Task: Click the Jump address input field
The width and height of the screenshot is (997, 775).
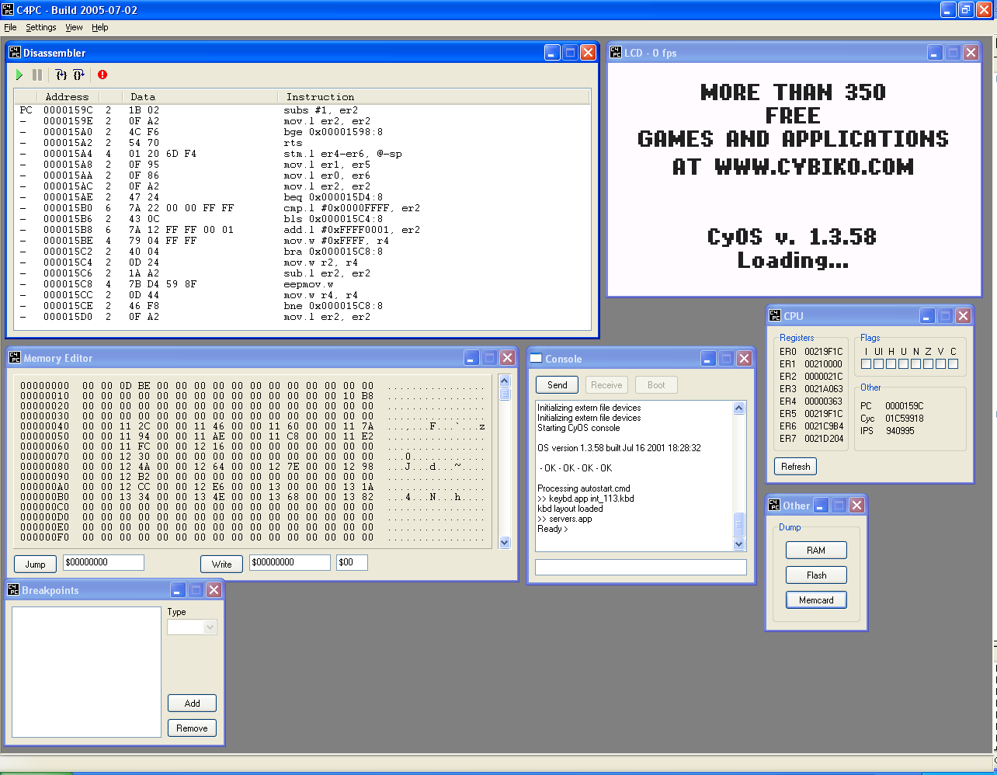Action: (103, 562)
